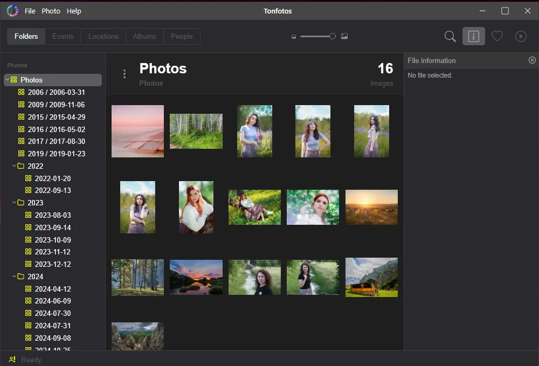Collapse the 2022 folder in the tree
The image size is (539, 366).
pyautogui.click(x=14, y=166)
